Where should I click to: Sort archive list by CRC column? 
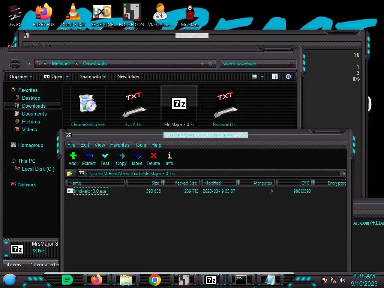tap(295, 183)
